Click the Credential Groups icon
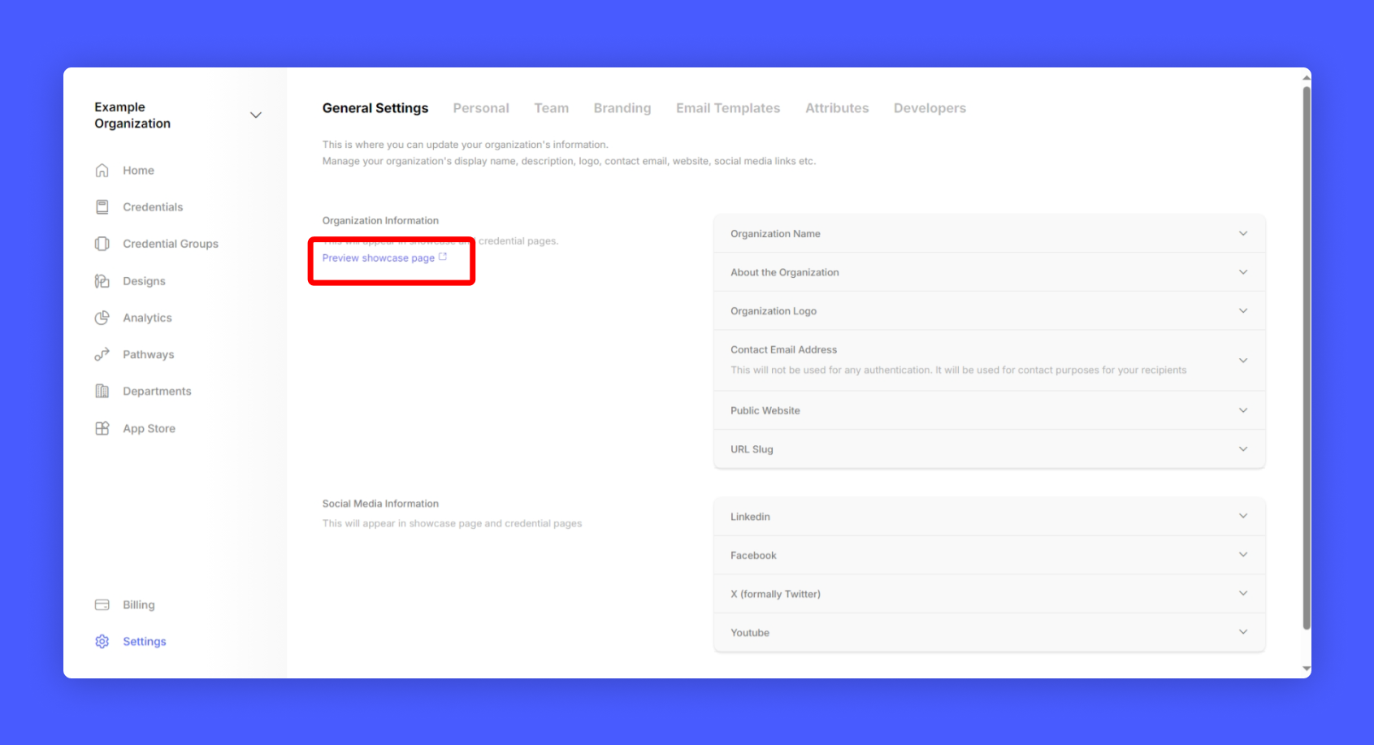 point(102,244)
